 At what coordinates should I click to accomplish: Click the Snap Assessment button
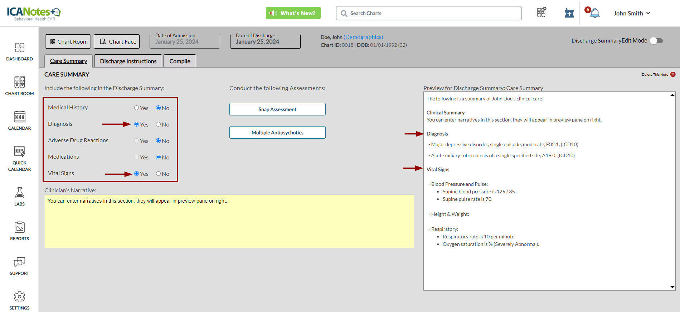[277, 109]
